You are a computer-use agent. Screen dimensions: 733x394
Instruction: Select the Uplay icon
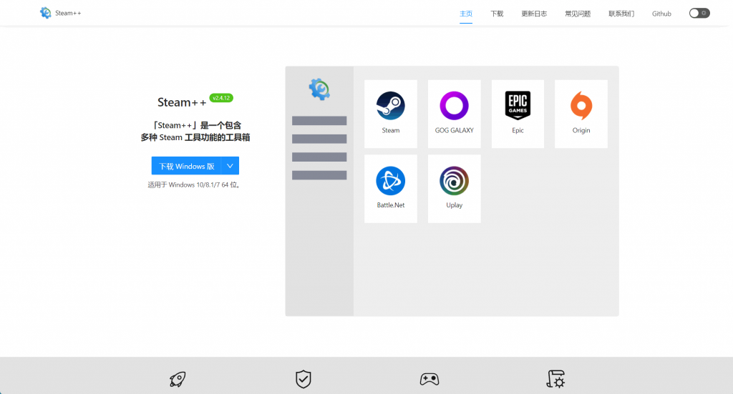tap(454, 181)
